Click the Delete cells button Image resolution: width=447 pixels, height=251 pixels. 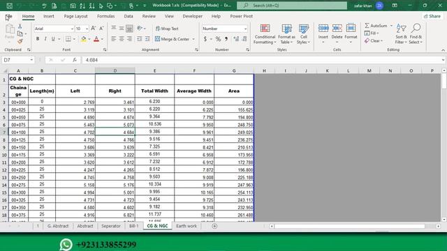point(337,34)
